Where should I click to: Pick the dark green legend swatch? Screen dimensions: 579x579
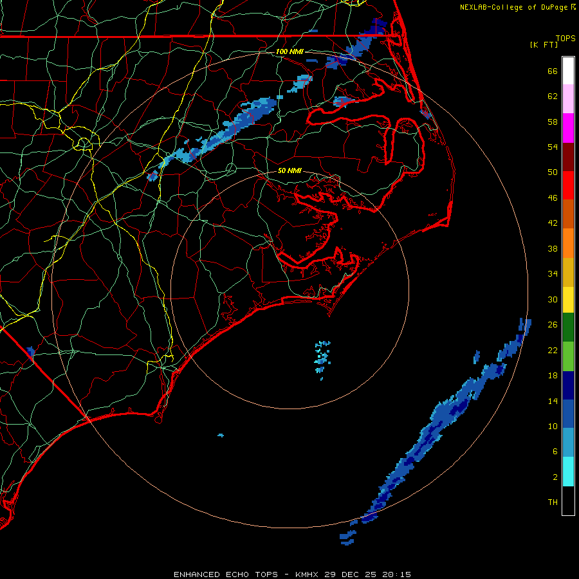tap(568, 327)
